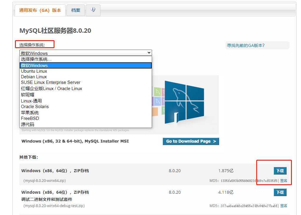
Task: Pick SUSE Linux Enterprise Server option
Action: click(86, 82)
